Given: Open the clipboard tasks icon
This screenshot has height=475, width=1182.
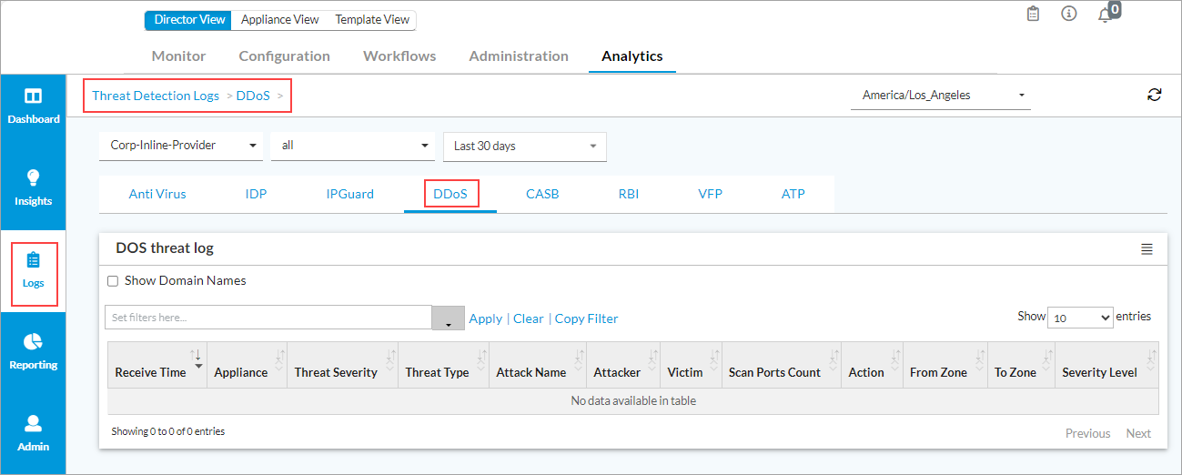Looking at the screenshot, I should coord(1033,14).
